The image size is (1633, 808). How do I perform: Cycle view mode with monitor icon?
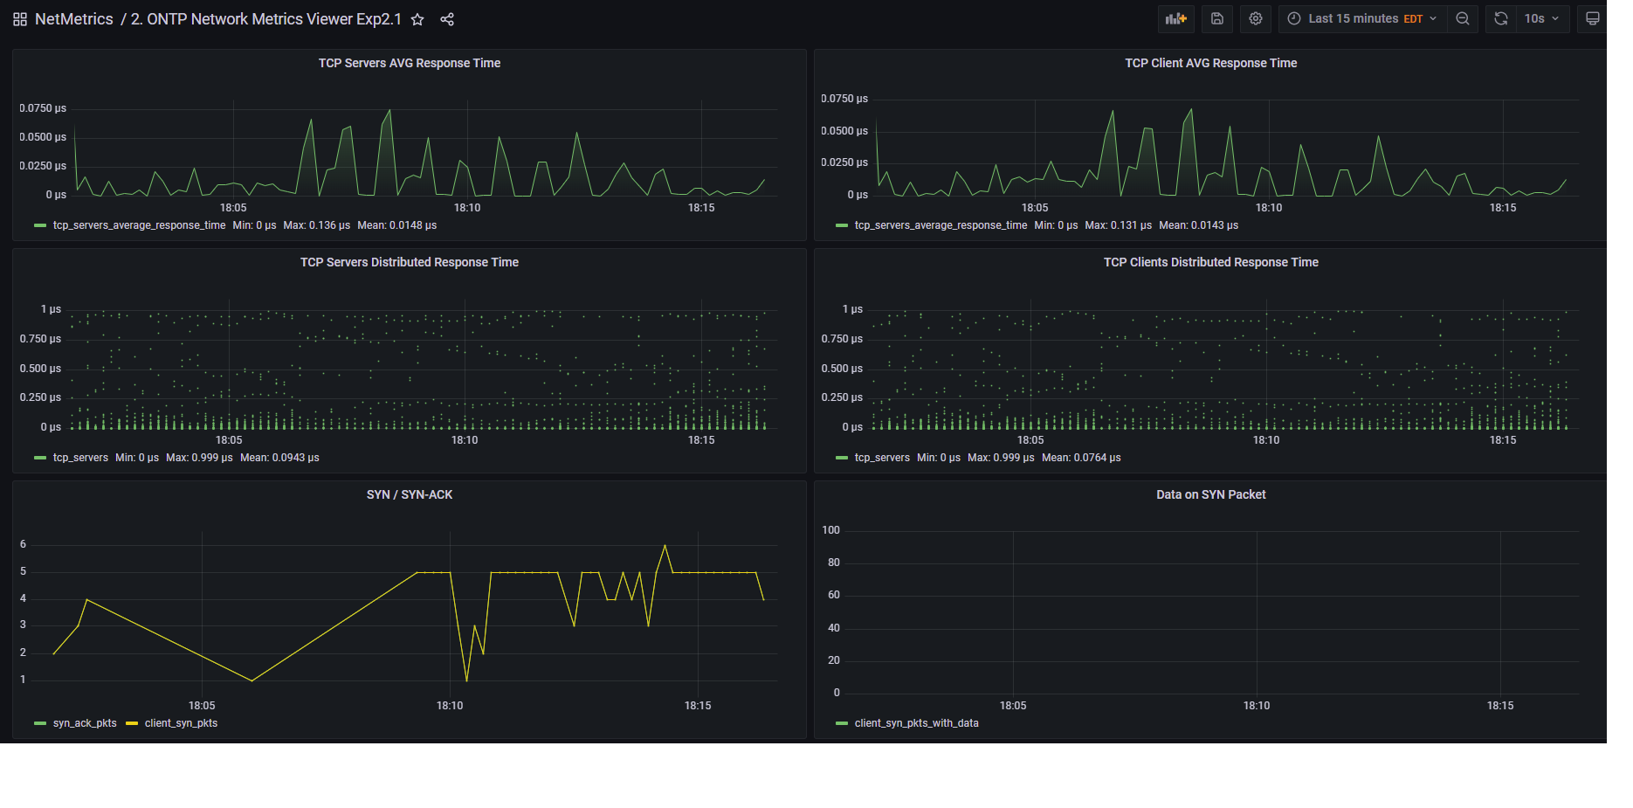coord(1593,18)
